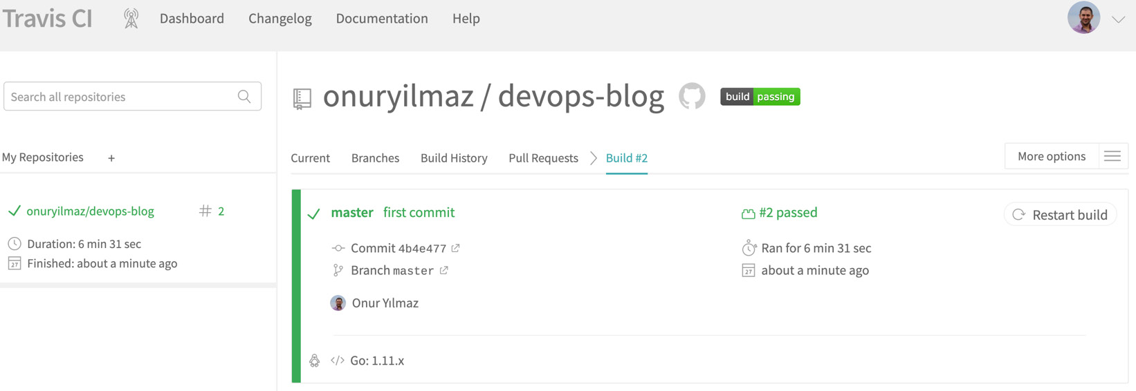Click the repository book icon
Screen dimensions: 1136x391
point(302,99)
